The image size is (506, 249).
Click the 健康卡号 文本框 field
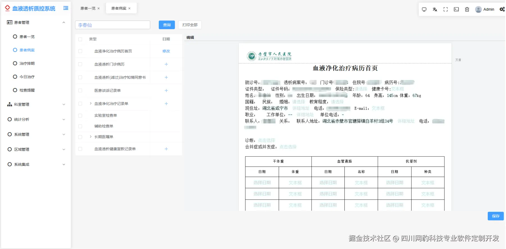pos(398,89)
